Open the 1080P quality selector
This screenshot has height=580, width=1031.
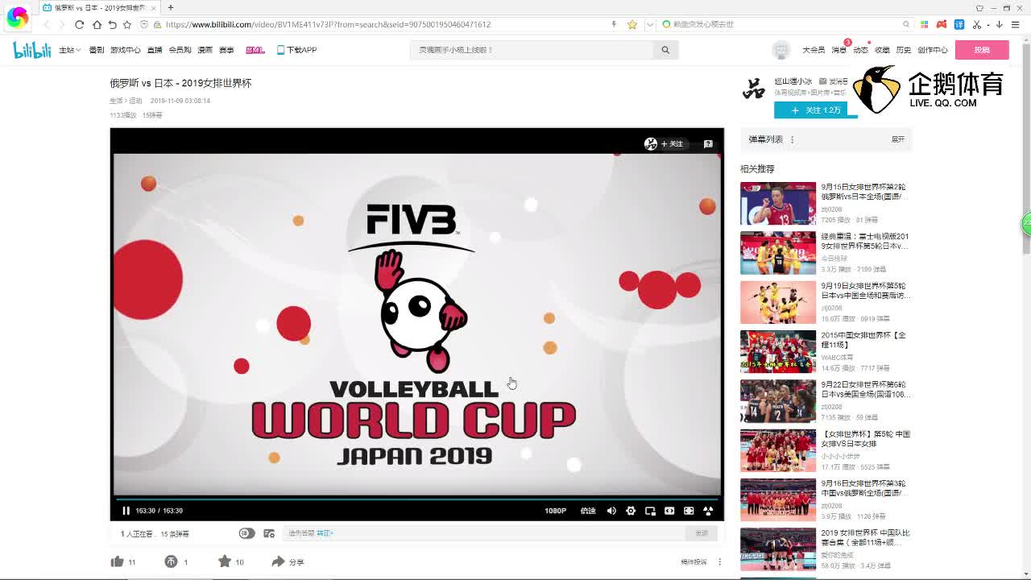555,511
